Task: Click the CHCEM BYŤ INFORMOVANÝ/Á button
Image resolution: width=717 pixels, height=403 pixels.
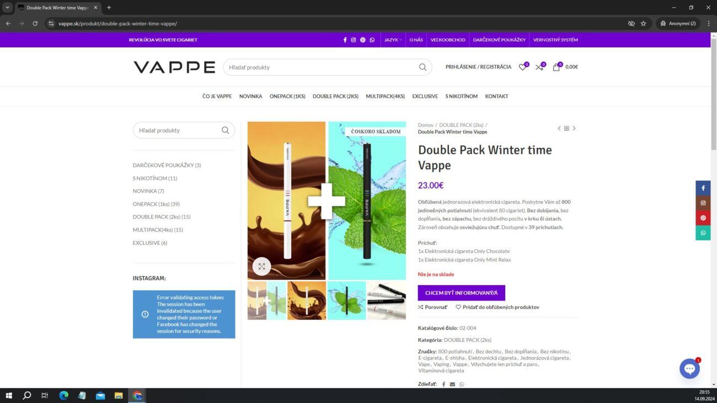Action: tap(461, 293)
